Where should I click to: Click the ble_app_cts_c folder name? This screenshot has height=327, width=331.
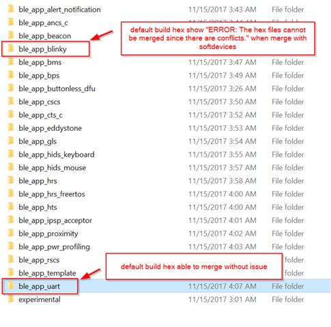point(40,115)
